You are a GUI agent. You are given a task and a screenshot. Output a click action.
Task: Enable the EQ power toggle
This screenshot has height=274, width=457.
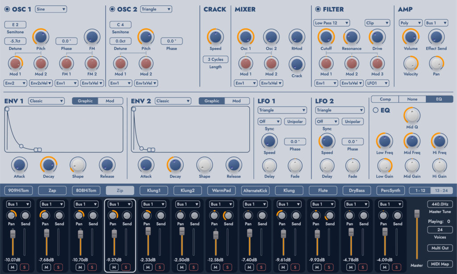[375, 110]
